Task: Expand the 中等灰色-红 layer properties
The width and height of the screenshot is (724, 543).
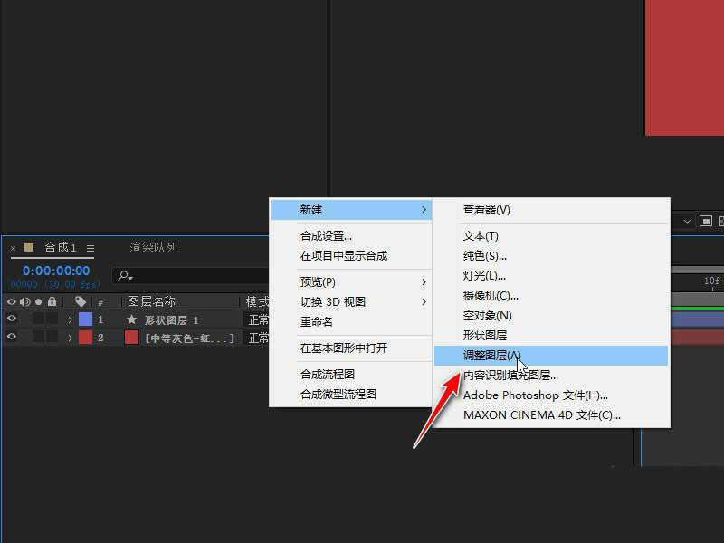Action: 71,337
